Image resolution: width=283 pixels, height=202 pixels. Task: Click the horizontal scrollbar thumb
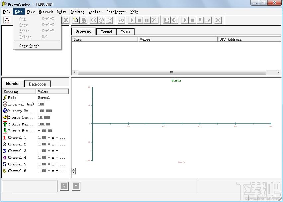(172, 72)
